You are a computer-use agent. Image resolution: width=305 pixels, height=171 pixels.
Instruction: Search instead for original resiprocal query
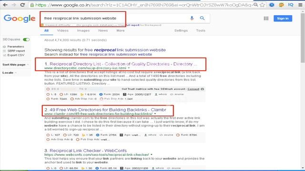coord(116,55)
